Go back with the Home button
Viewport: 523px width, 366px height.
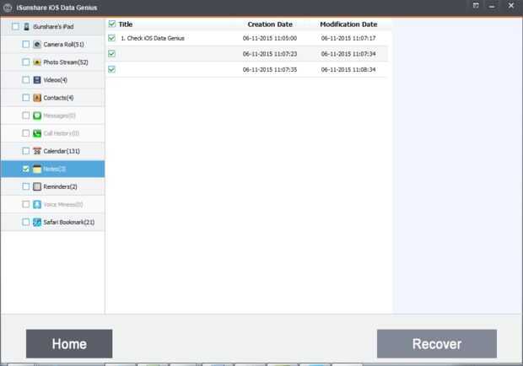tap(69, 344)
